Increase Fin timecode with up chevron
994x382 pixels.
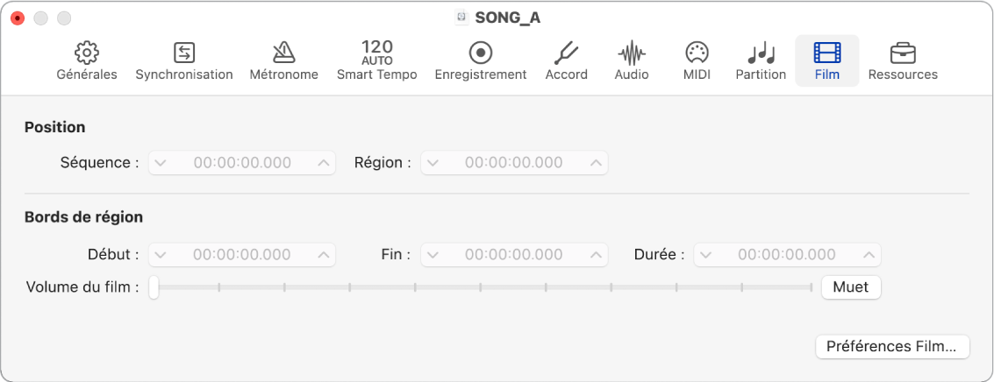point(597,255)
